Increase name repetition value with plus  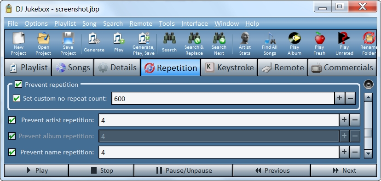click(344, 152)
